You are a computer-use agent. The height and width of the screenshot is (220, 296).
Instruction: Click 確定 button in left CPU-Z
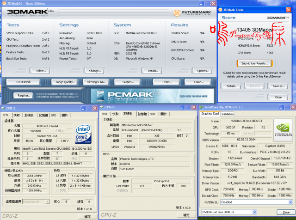87,216
